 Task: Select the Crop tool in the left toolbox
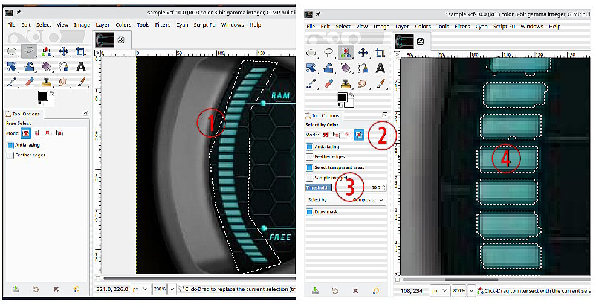pyautogui.click(x=81, y=51)
